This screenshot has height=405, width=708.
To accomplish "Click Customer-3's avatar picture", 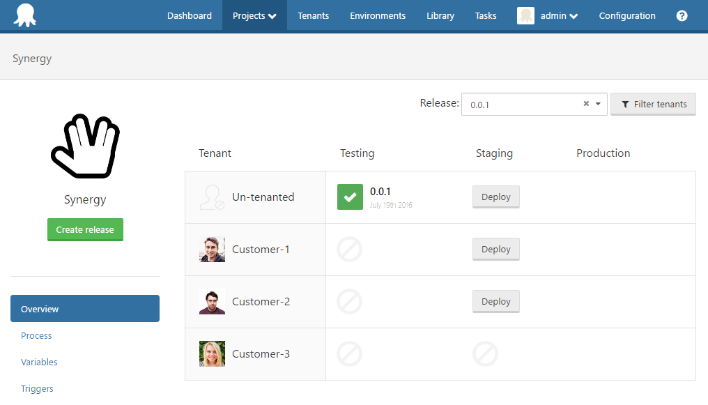I will coord(212,353).
